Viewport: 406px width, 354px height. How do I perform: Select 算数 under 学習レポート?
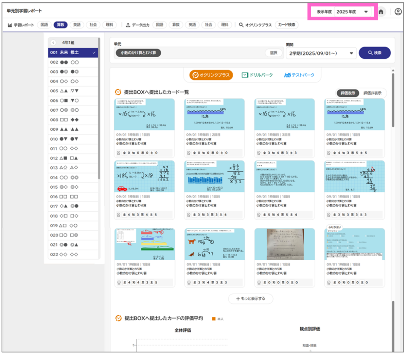[x=60, y=25]
